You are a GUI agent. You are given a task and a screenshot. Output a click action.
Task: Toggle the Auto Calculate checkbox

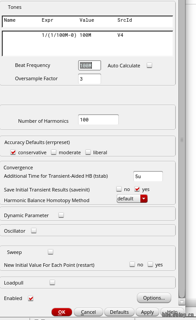coord(150,65)
